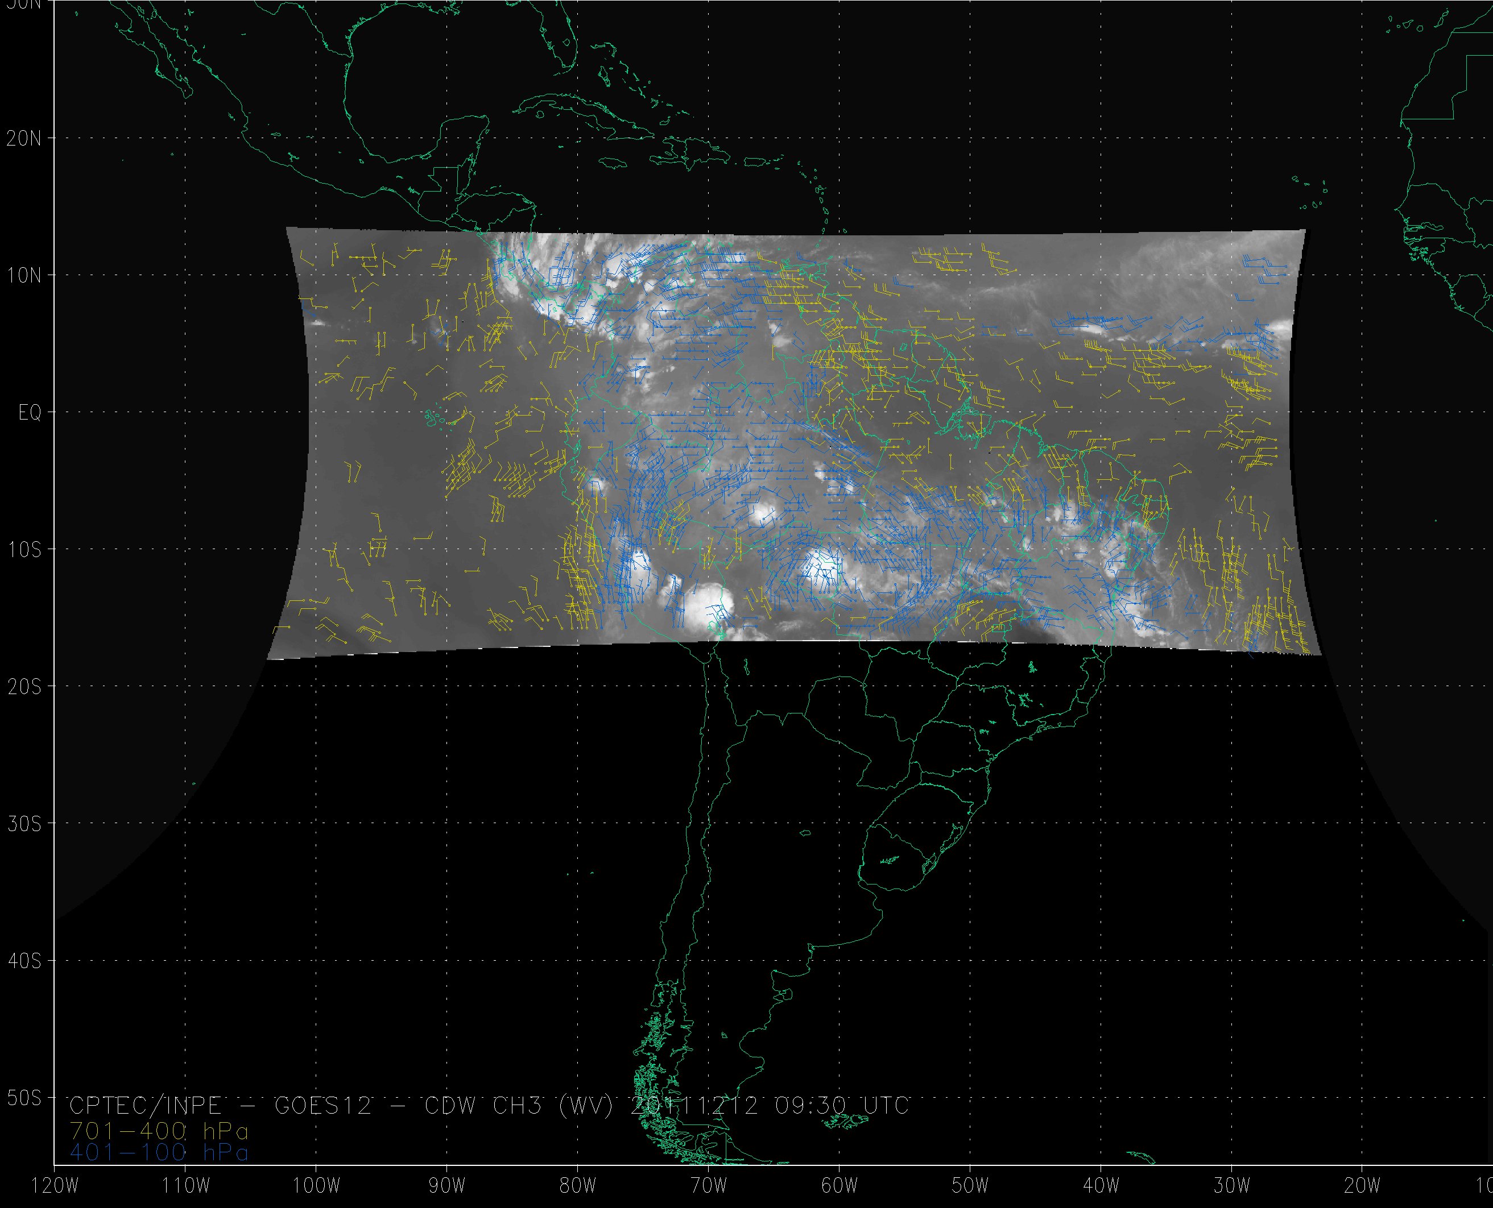This screenshot has height=1208, width=1493.
Task: Click the CPTEC/INPE GOES12 title caption
Action: coord(489,1106)
